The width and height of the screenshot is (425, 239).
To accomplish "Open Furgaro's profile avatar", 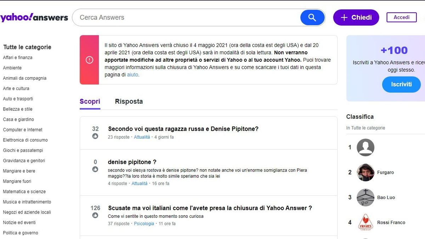I will 365,172.
